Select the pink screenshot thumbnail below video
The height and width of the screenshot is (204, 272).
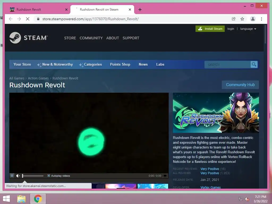tap(121, 186)
